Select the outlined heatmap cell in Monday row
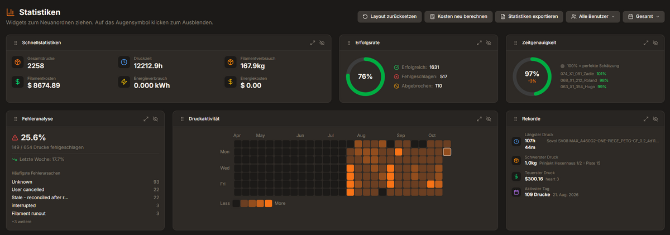The height and width of the screenshot is (235, 670). point(447,152)
